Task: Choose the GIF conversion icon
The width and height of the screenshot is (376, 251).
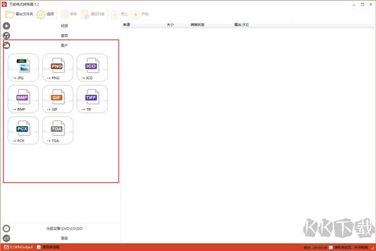Action: [x=58, y=99]
